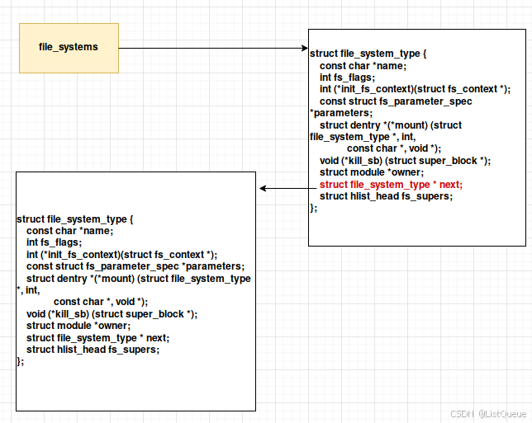Select 'struct file_system_type {' header in upper-right box
The image size is (532, 423).
[368, 54]
